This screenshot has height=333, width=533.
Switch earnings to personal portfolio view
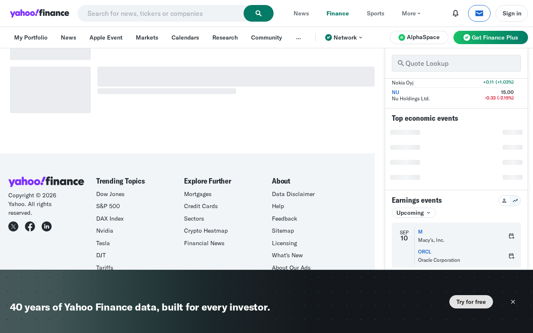click(504, 201)
